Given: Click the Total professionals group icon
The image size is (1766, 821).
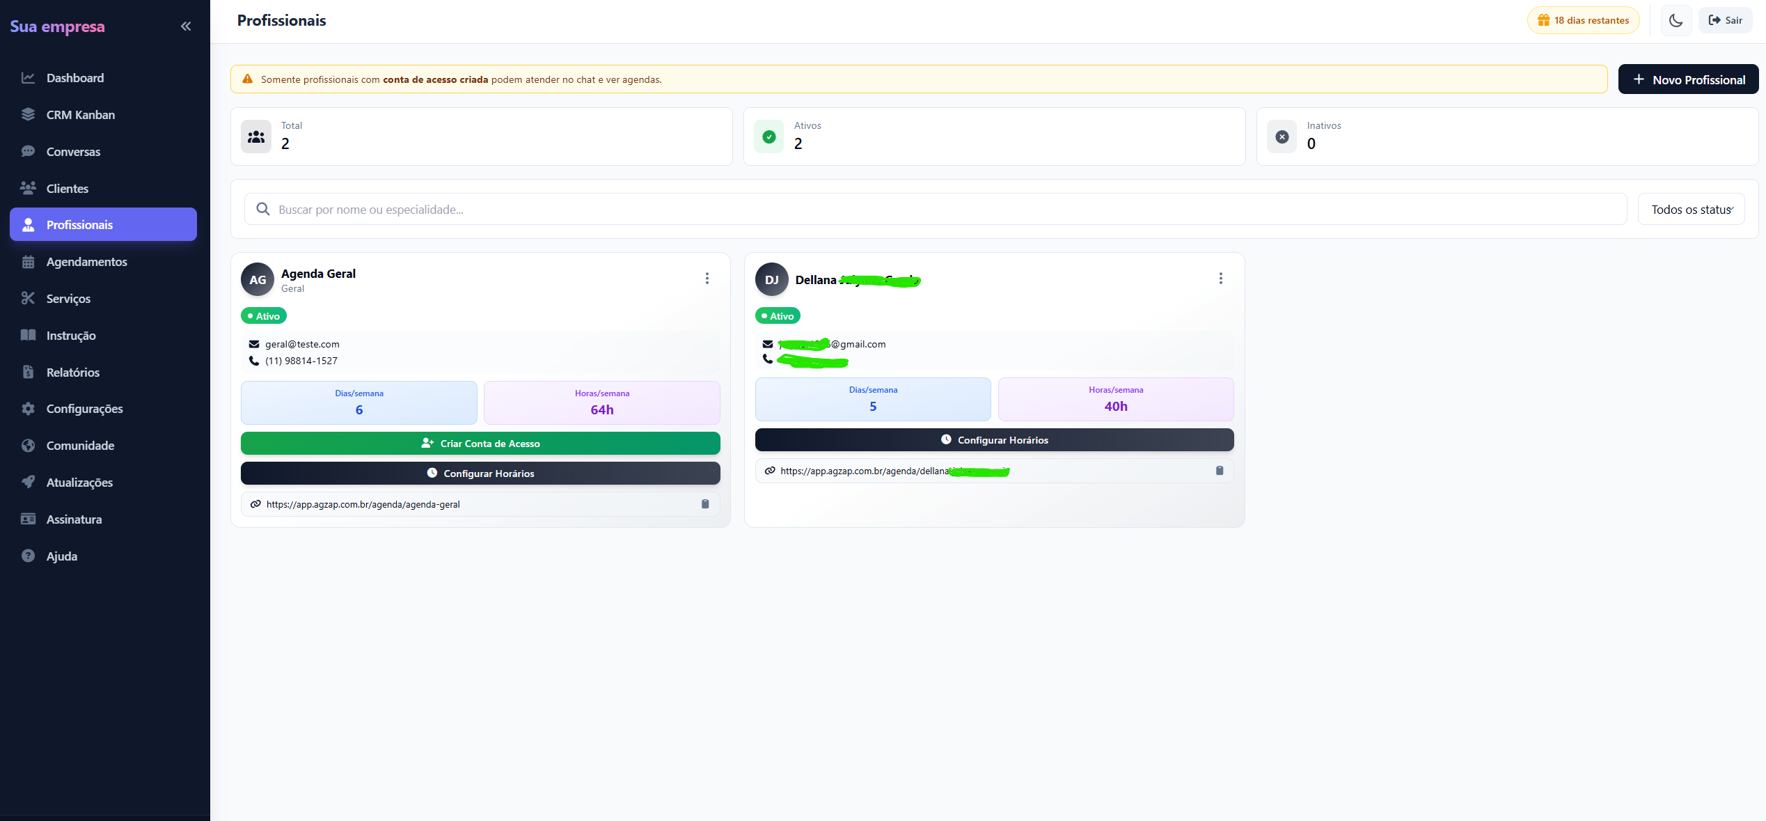Looking at the screenshot, I should pos(256,137).
